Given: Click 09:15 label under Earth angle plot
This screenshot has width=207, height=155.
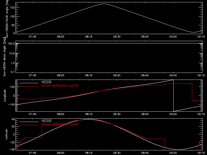Looking at the screenshot, I should click(x=201, y=36).
